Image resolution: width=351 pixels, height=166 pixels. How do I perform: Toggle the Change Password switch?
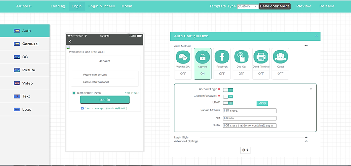(x=228, y=96)
